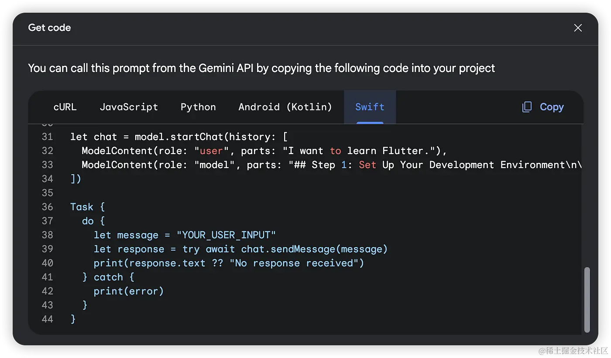Screen dimensions: 611x358
Task: Click the vertical scrollbar thumb in code panel
Action: coord(587,299)
